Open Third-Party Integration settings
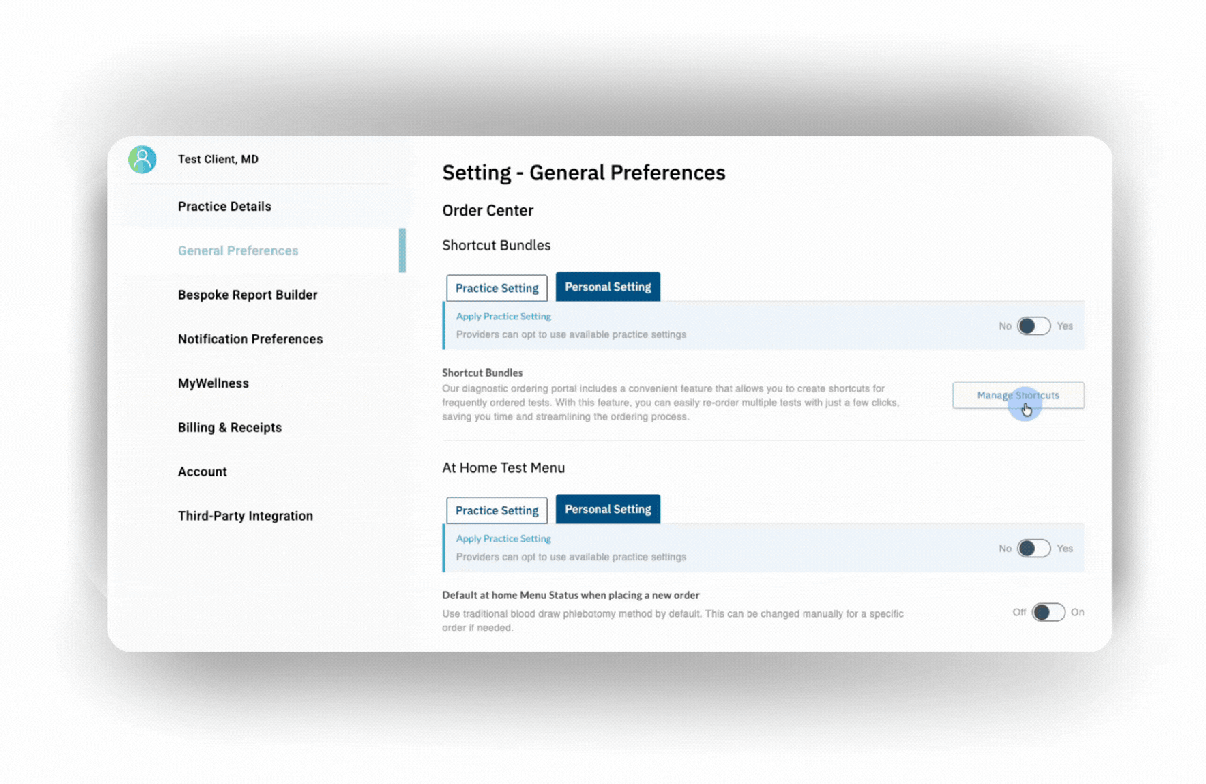Viewport: 1206px width, 784px height. 246,516
